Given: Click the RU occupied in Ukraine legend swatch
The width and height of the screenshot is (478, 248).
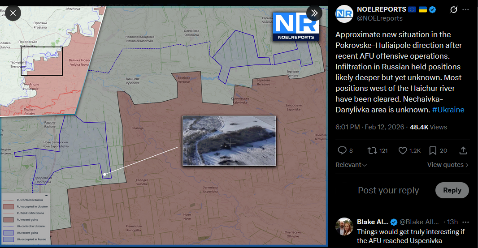Looking at the screenshot, I should (x=9, y=207).
